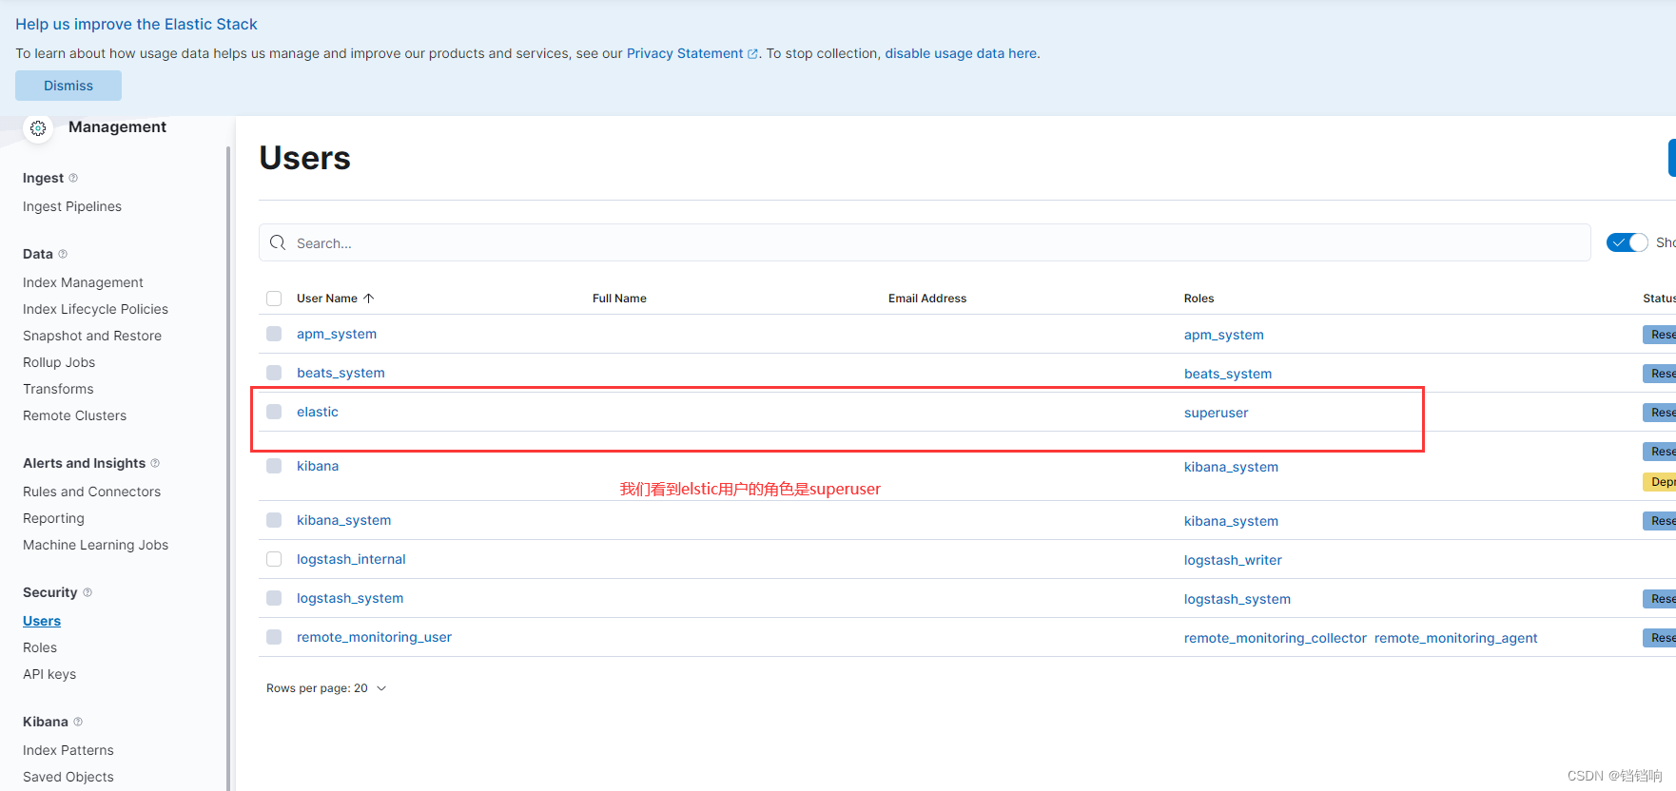
Task: Open Ingest Pipelines in sidebar
Action: click(x=72, y=206)
